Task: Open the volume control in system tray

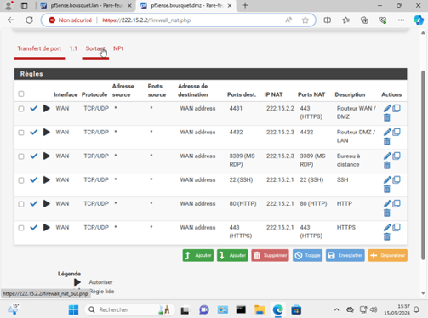Action: (x=374, y=309)
